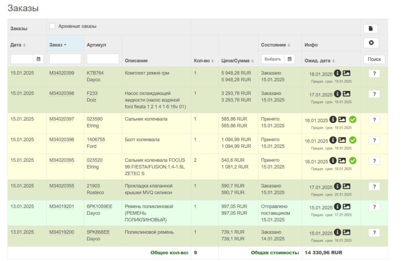This screenshot has height=261, width=403.
Task: Open info icon for order M34019201
Action: 338,207
